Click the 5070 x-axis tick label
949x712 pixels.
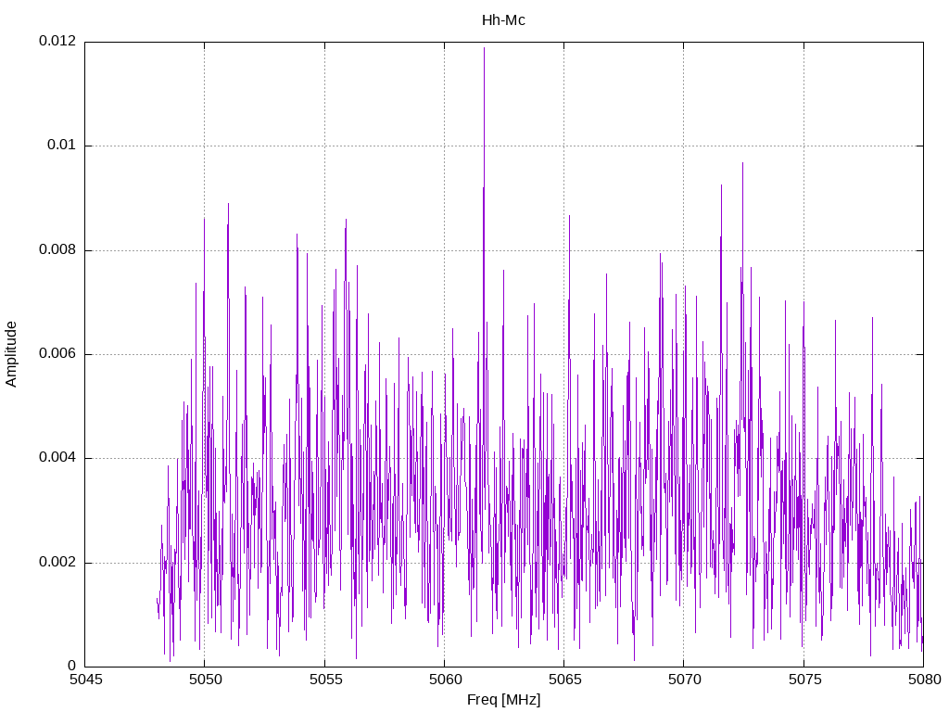pos(685,680)
